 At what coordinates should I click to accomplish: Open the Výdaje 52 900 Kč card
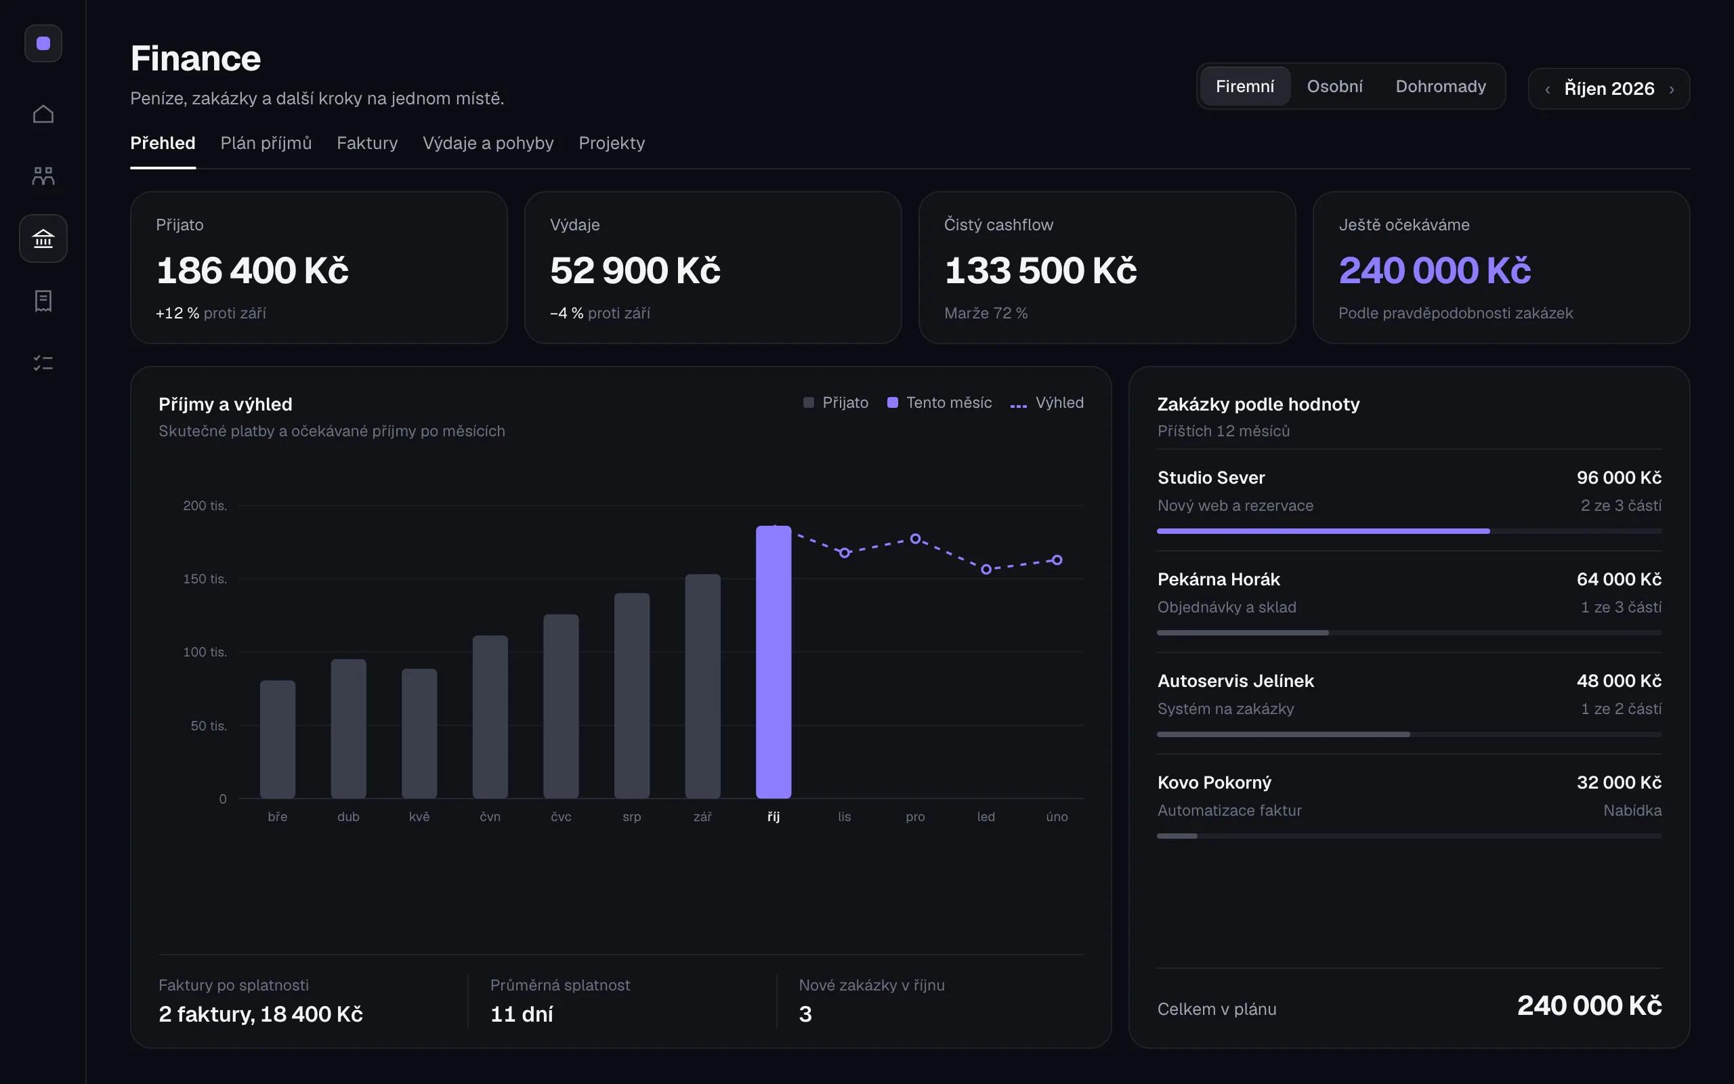[x=713, y=268]
